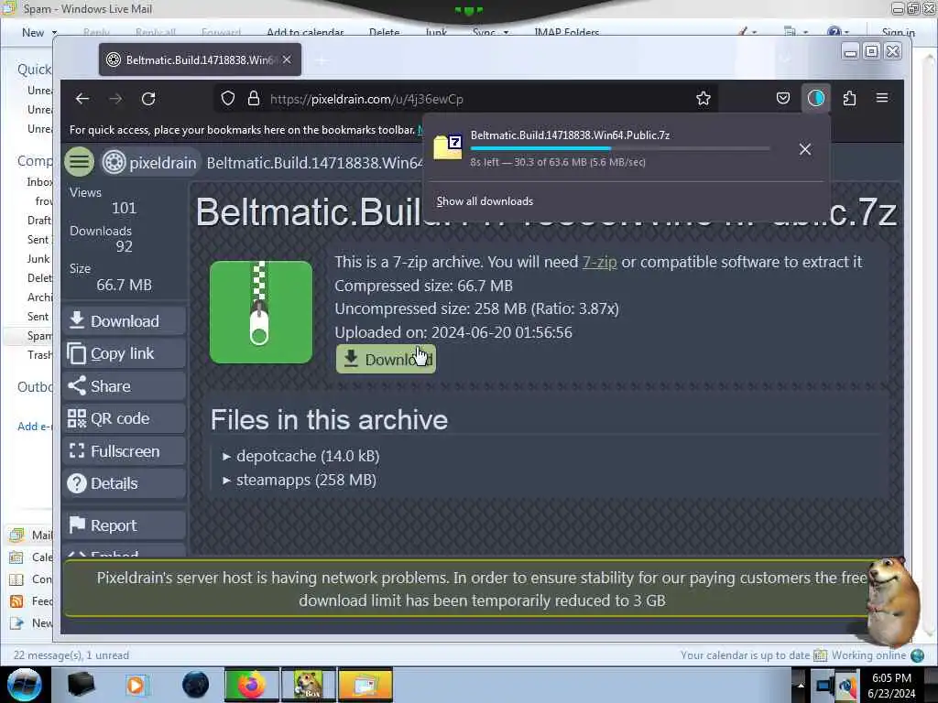Open the Pocket save icon
Image resolution: width=938 pixels, height=703 pixels.
click(x=783, y=98)
